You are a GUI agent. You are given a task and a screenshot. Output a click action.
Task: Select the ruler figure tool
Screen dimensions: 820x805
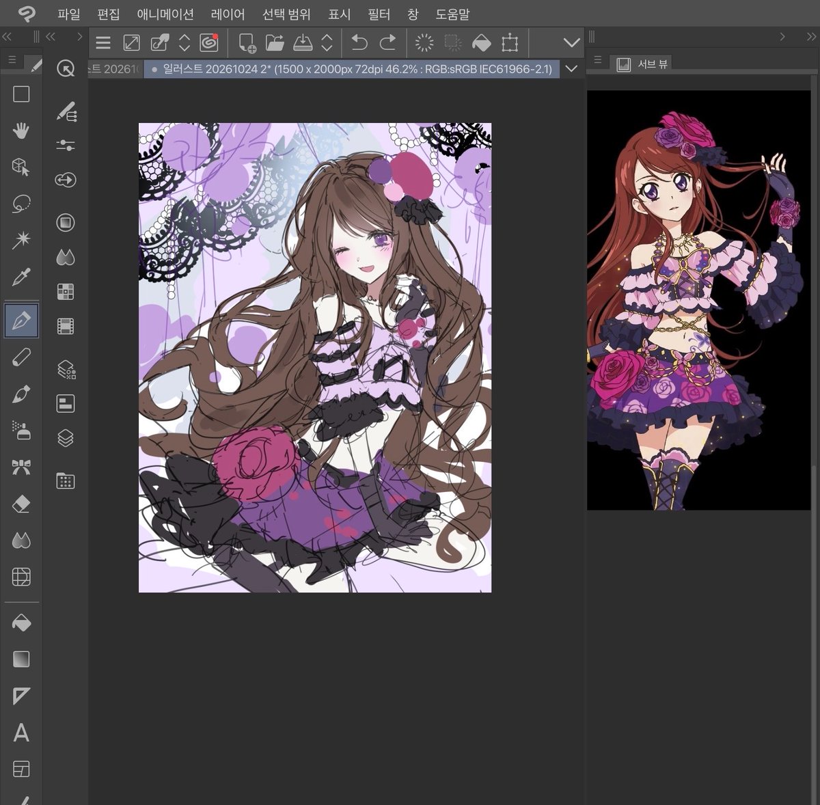21,696
